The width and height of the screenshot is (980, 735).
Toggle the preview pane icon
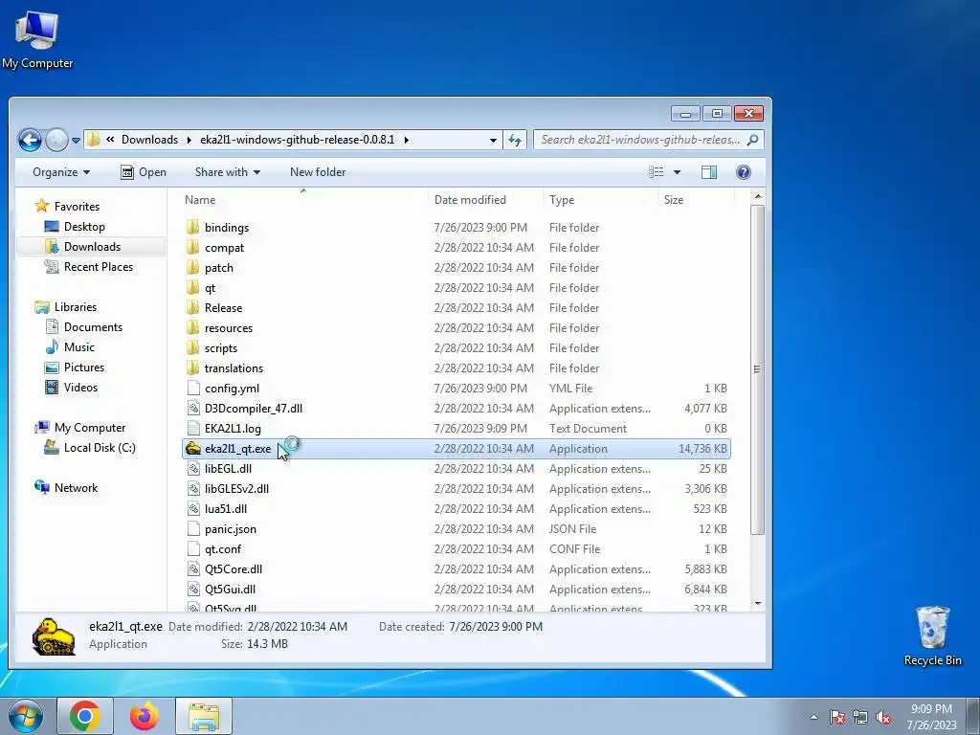coord(709,172)
